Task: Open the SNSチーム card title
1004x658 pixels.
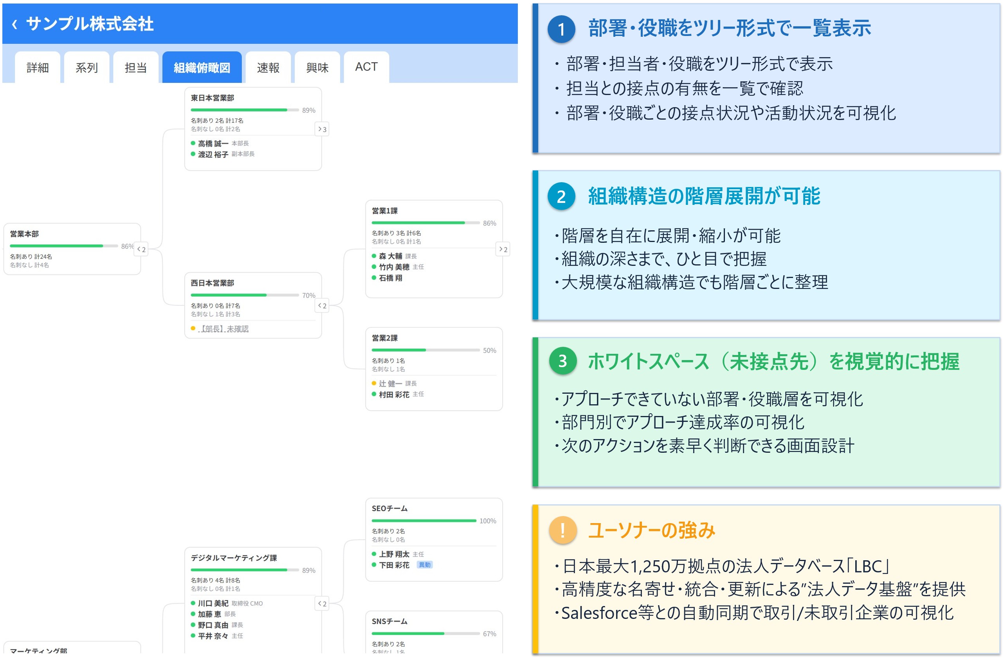Action: click(x=389, y=621)
